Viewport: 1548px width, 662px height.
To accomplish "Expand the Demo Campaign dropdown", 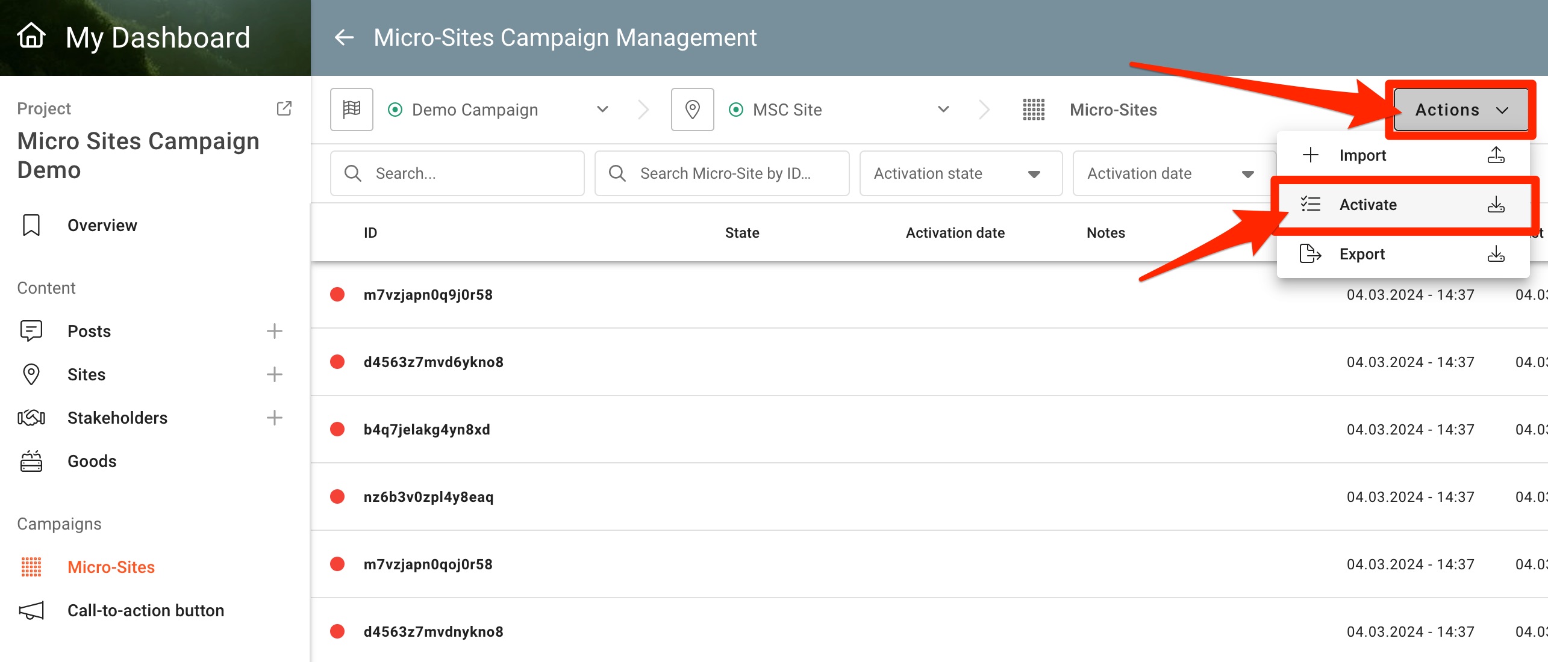I will 602,110.
